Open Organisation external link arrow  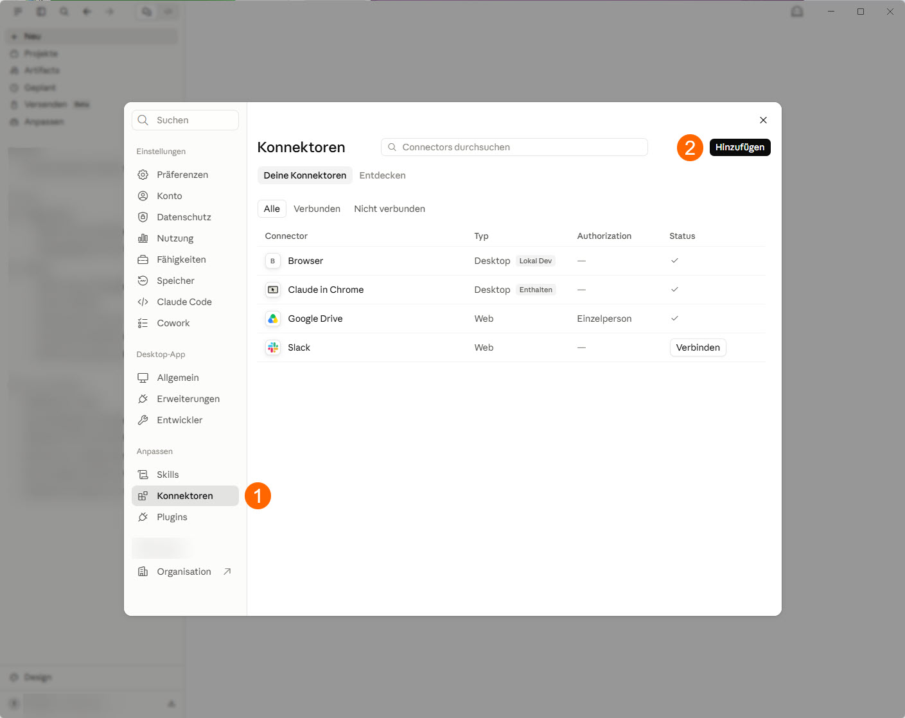227,572
